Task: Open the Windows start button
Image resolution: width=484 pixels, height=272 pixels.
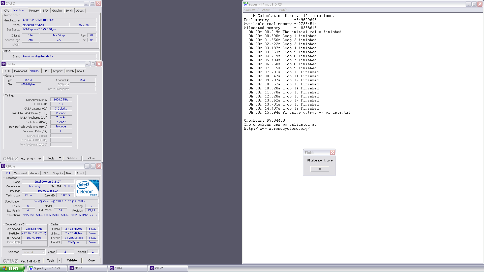Action: click(12, 268)
